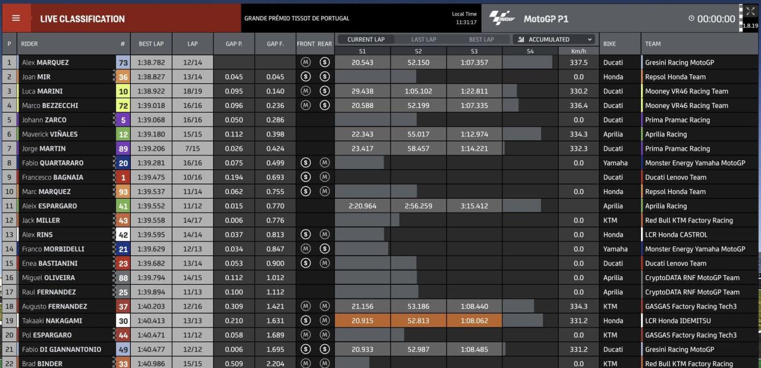Click the bar chart icon beside ACCUMULATED
Viewport: 761px width, 368px height.
pos(521,40)
